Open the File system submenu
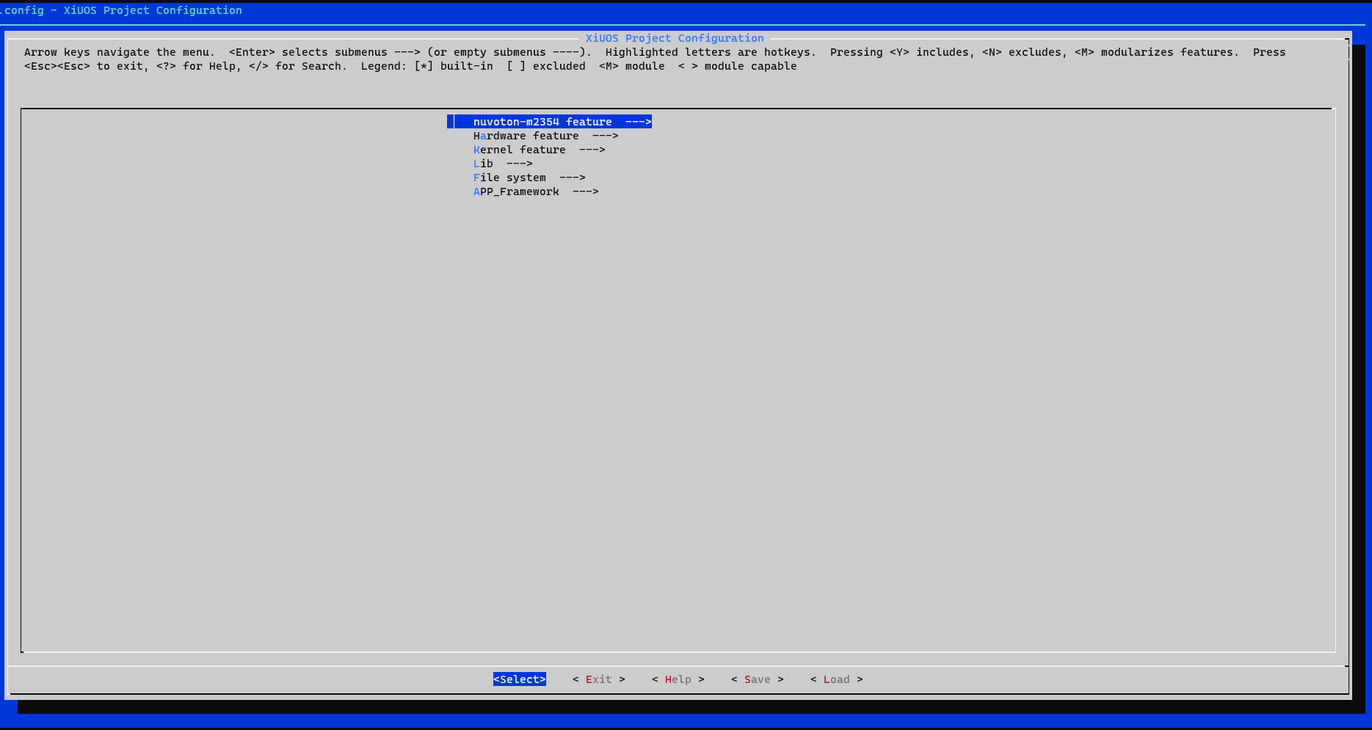Screen dimensions: 1372x730 click(529, 178)
